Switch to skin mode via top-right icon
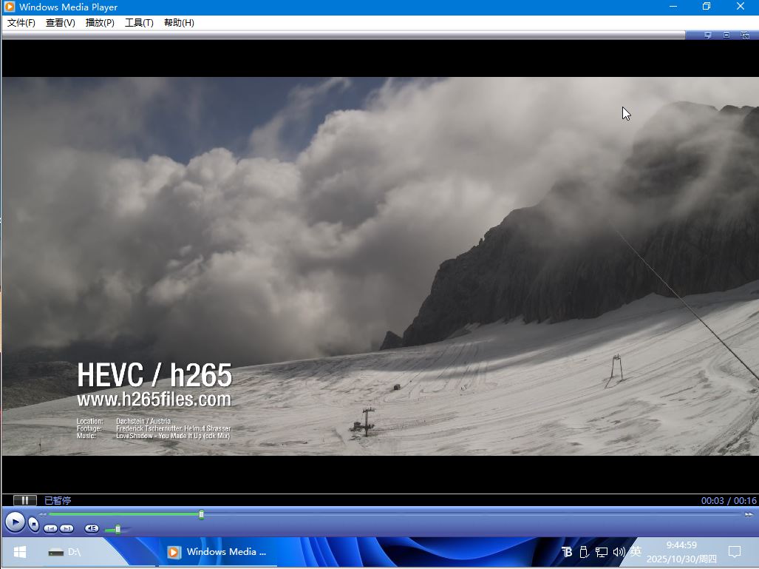Viewport: 759px width, 569px height. (x=745, y=35)
